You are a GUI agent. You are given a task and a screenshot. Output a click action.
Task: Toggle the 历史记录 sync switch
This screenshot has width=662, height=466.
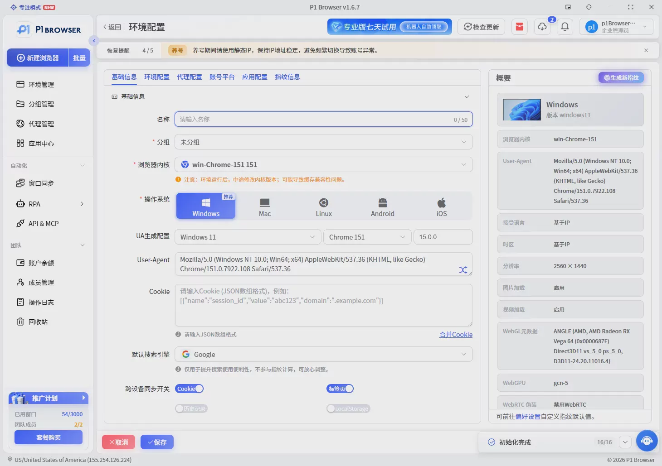tap(191, 408)
